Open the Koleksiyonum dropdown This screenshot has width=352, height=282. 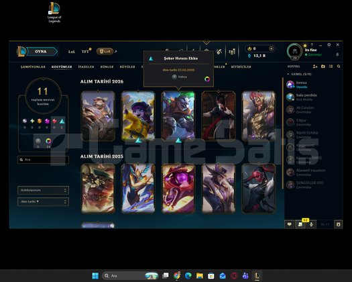pyautogui.click(x=43, y=190)
